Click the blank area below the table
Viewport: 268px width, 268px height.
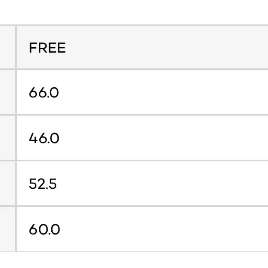tap(134, 260)
